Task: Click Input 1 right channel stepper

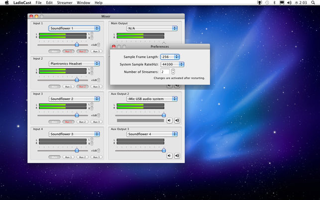Action: [x=92, y=37]
